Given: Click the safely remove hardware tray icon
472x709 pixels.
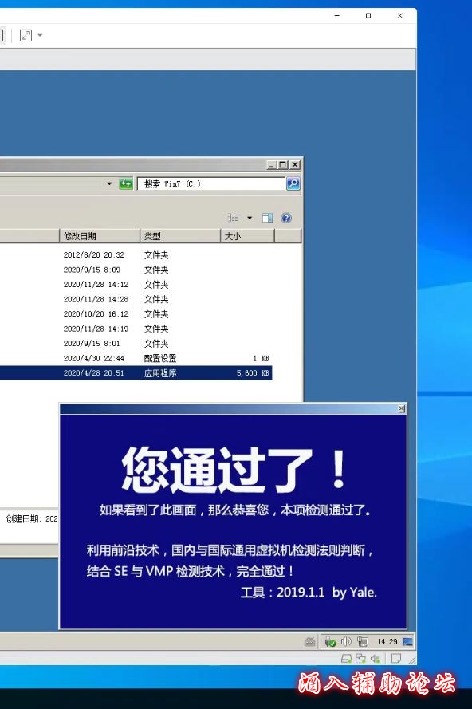Looking at the screenshot, I should coord(331,641).
